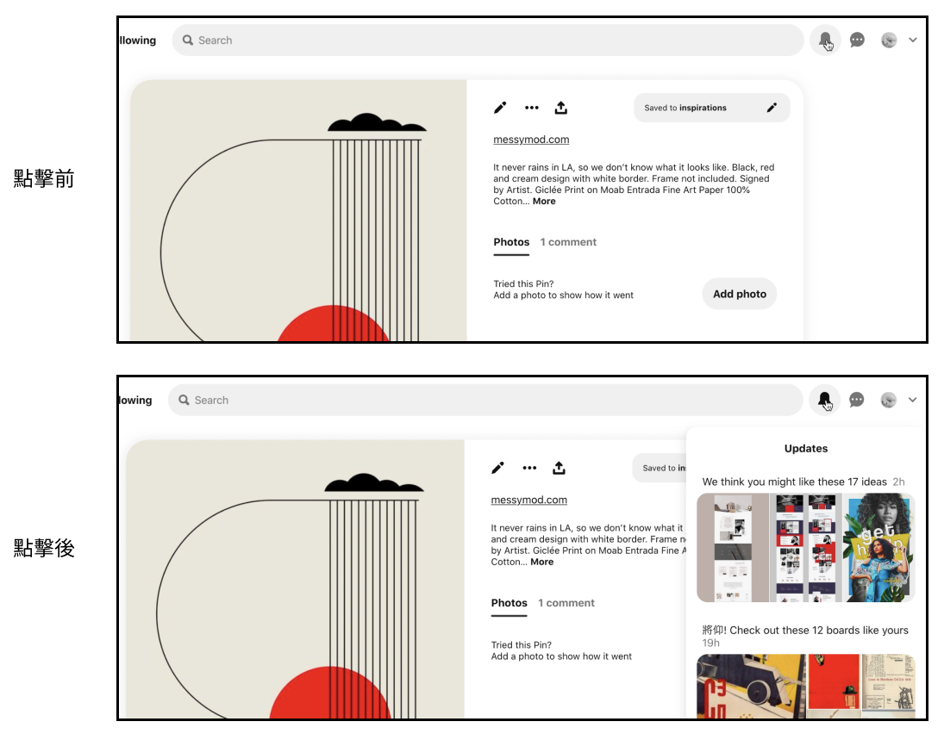Image resolution: width=944 pixels, height=734 pixels.
Task: Click the 'Tried this Pin?' text in 點擊前 screenshot
Action: [523, 284]
